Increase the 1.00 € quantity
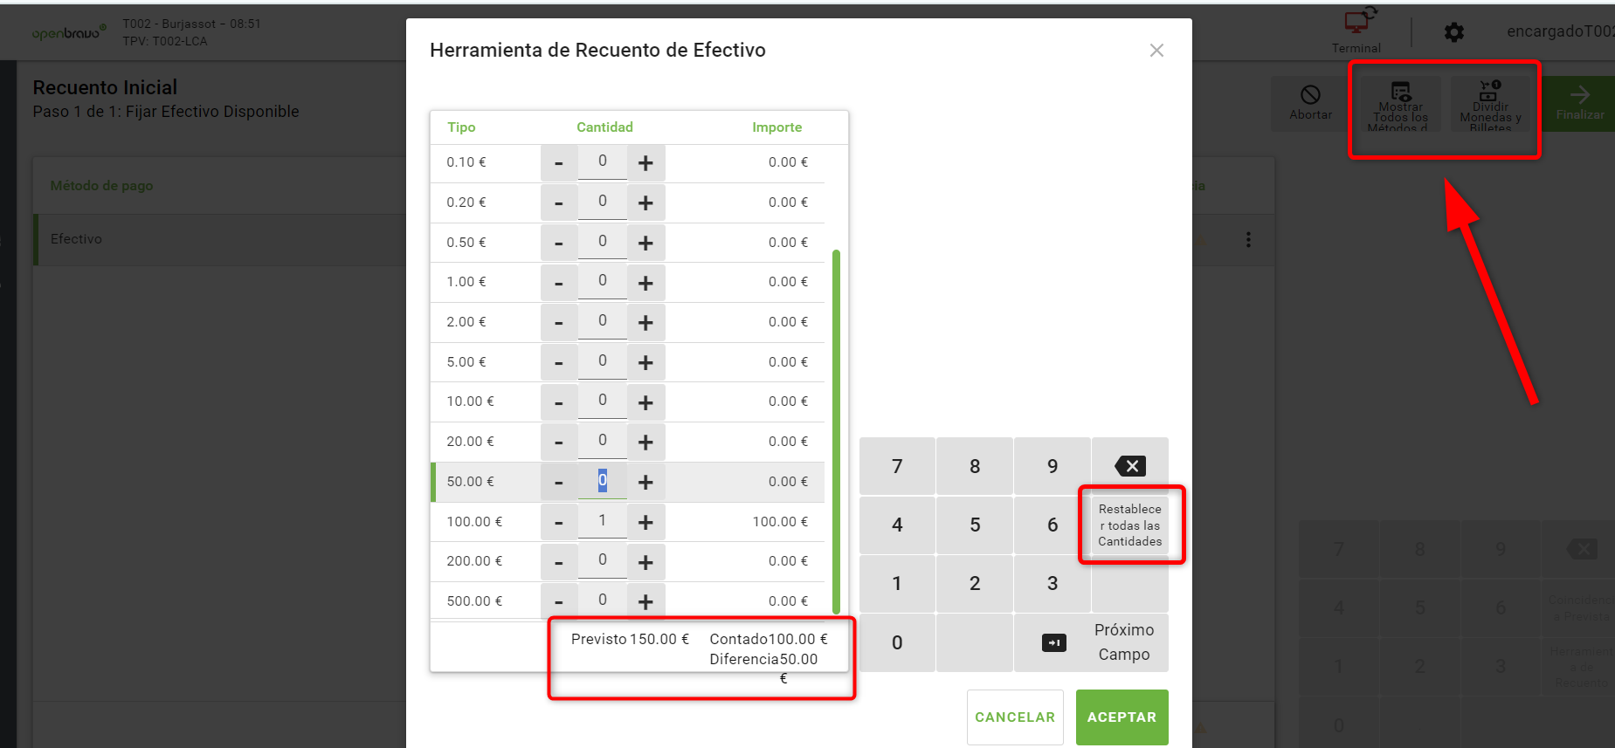Viewport: 1615px width, 748px height. pos(645,283)
